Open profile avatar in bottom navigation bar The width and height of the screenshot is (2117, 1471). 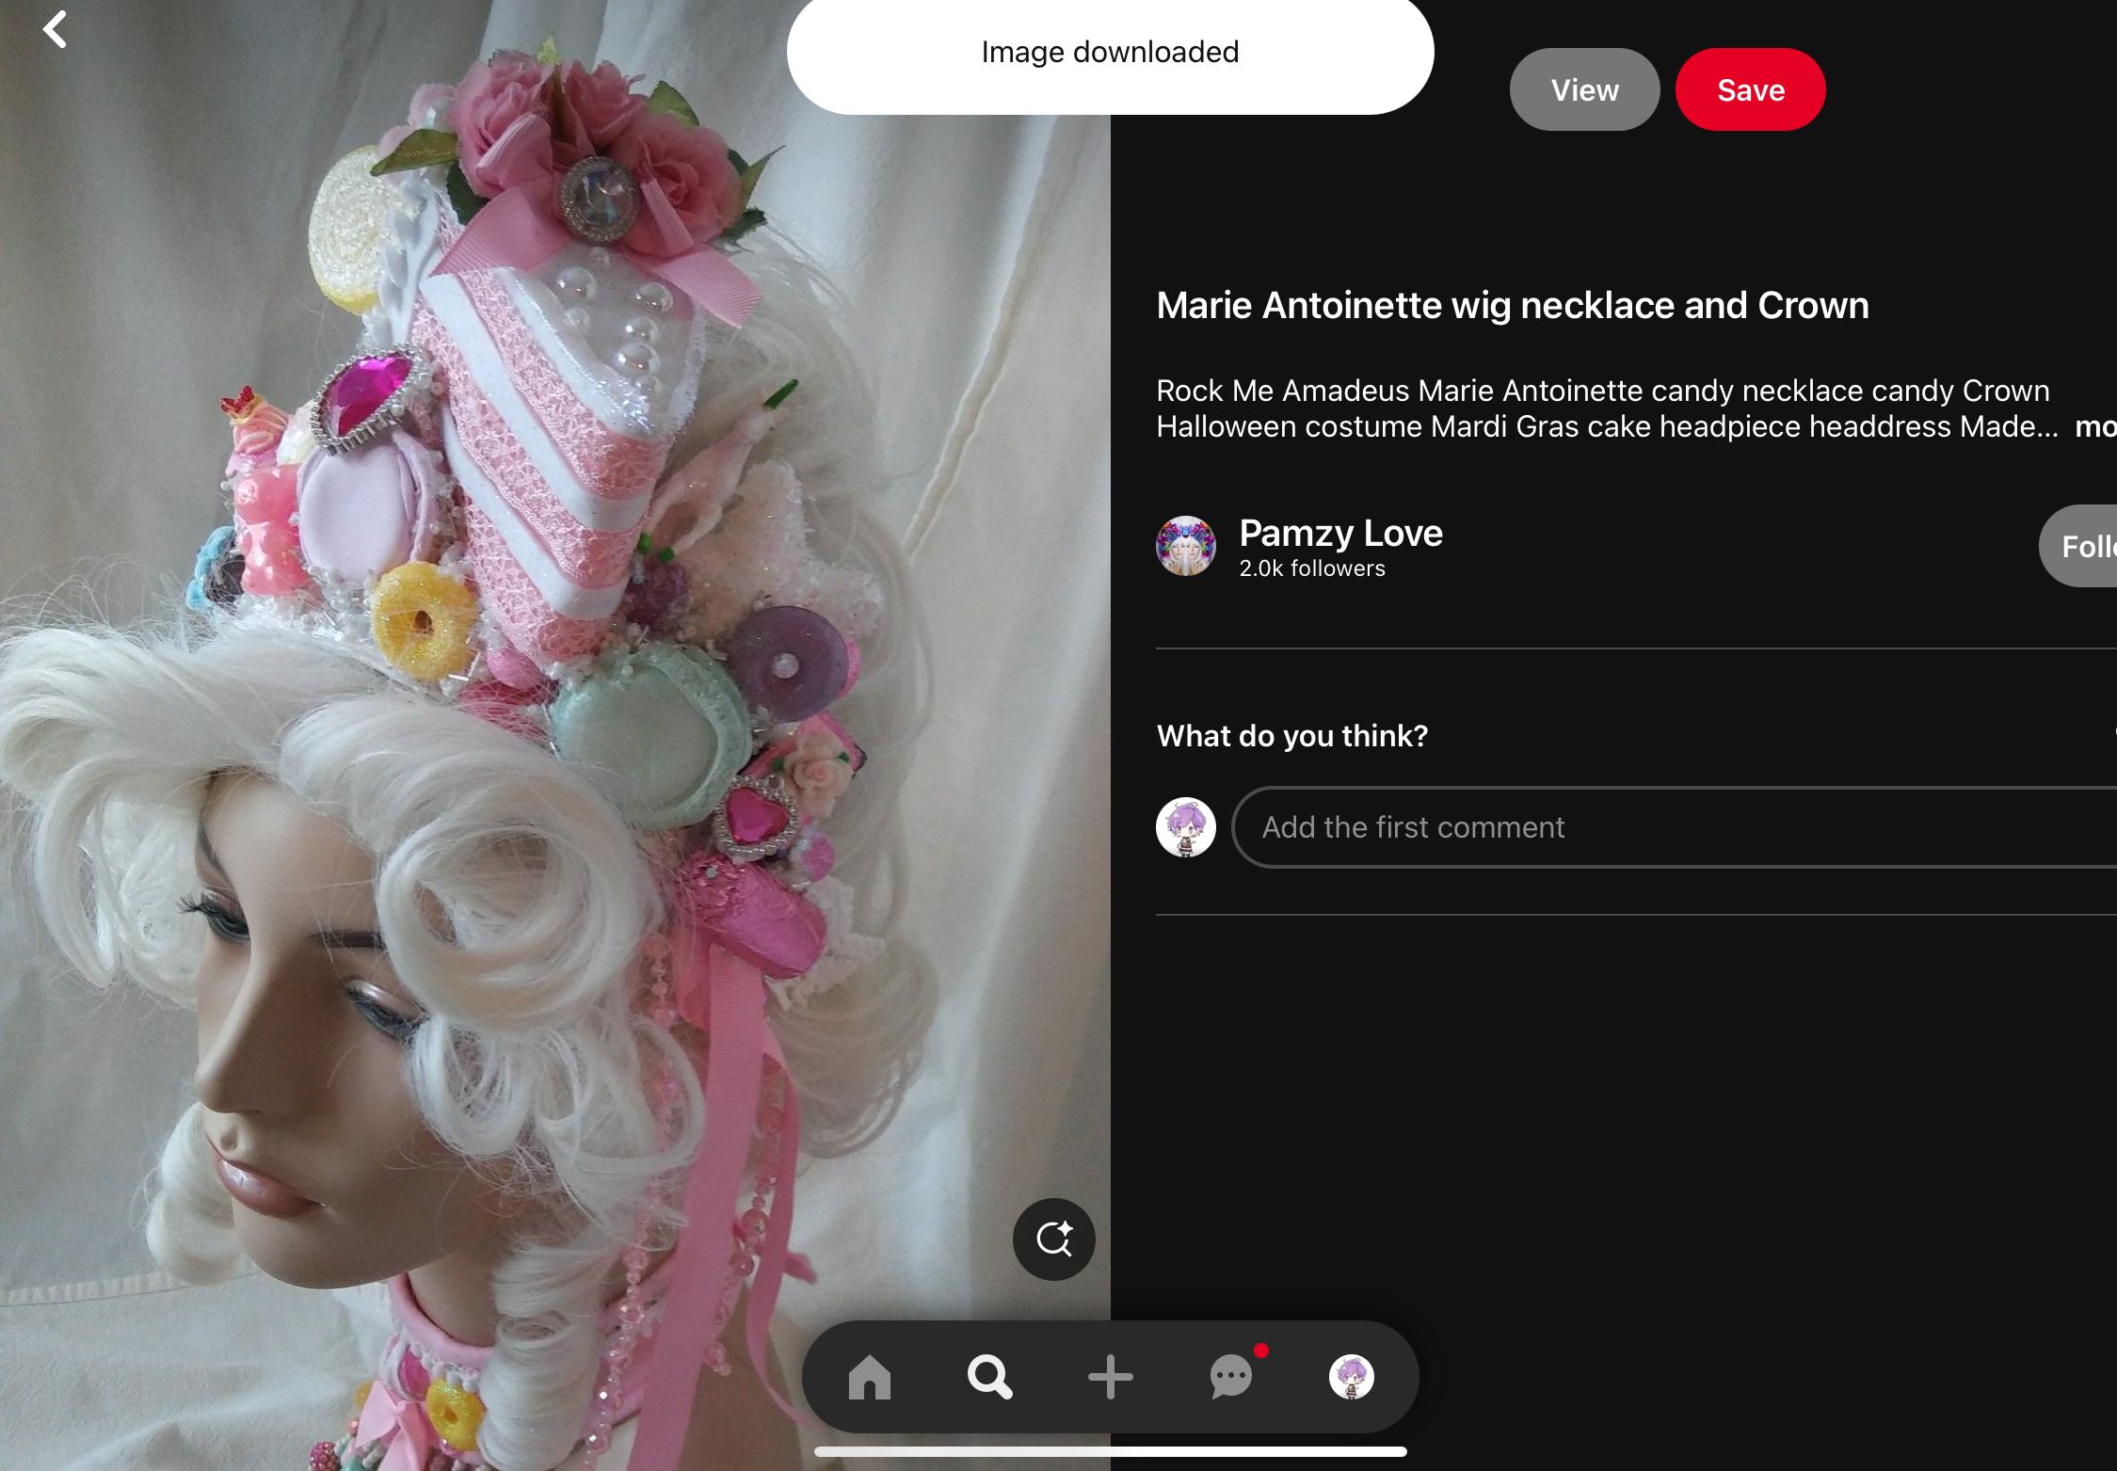1351,1377
